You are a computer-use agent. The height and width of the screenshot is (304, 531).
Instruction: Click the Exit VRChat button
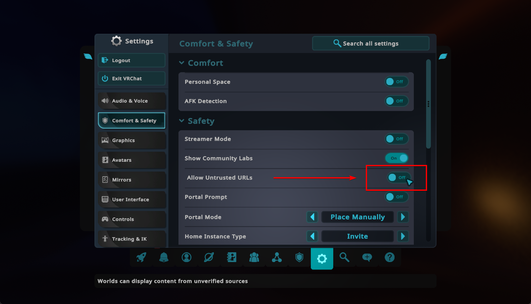tap(131, 78)
